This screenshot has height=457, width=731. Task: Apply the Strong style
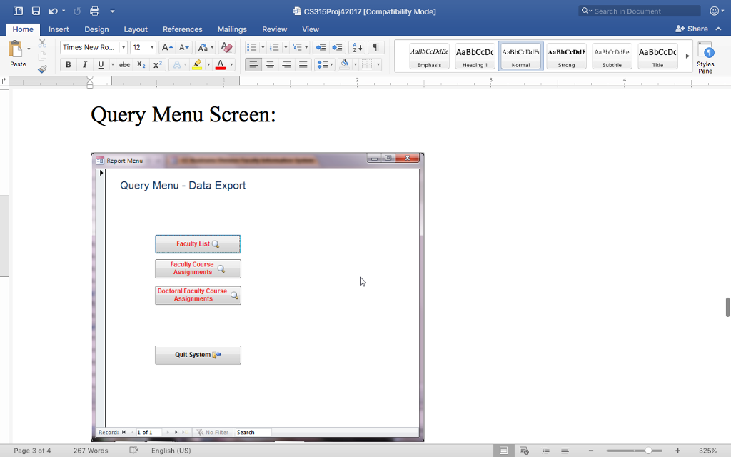pyautogui.click(x=566, y=56)
